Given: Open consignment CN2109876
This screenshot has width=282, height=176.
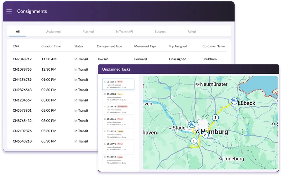Looking at the screenshot, I should (22, 131).
